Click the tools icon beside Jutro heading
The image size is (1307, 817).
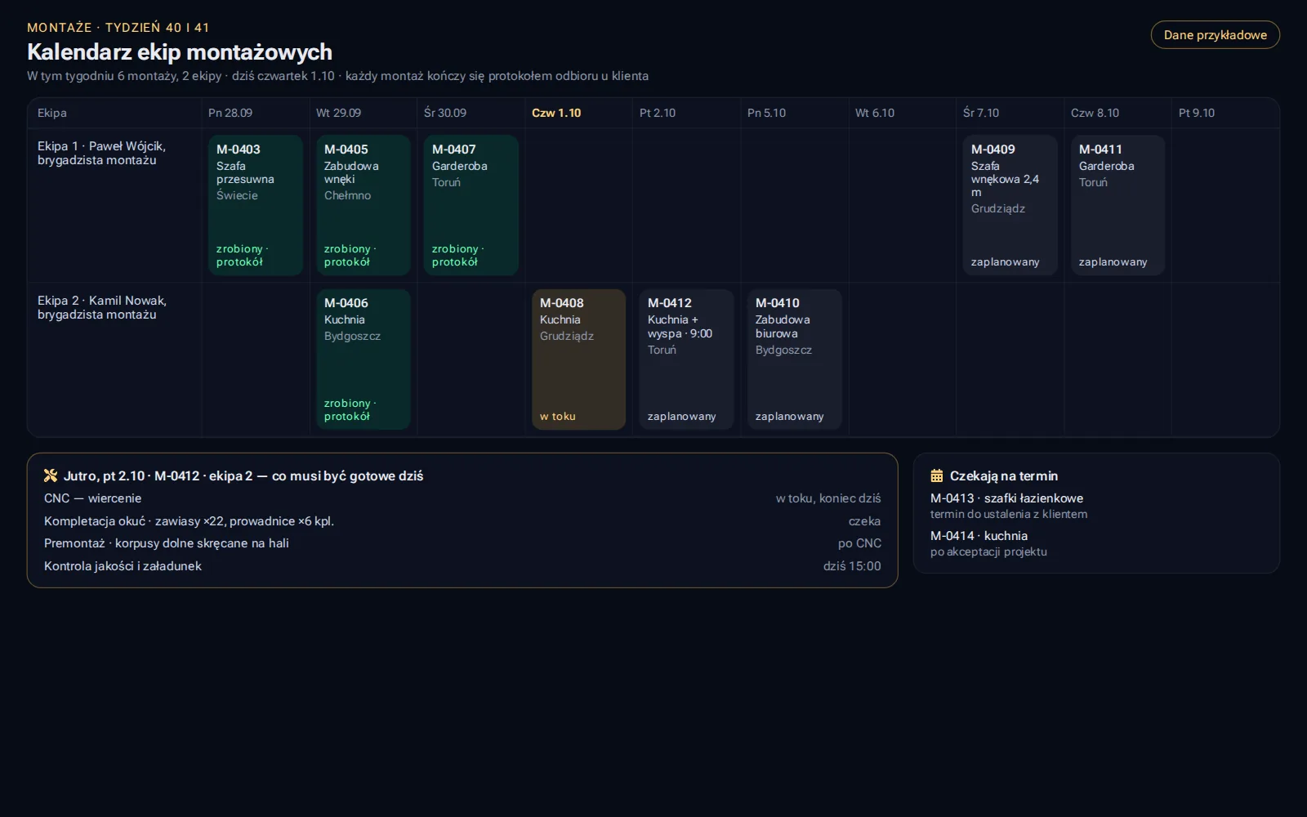click(51, 475)
